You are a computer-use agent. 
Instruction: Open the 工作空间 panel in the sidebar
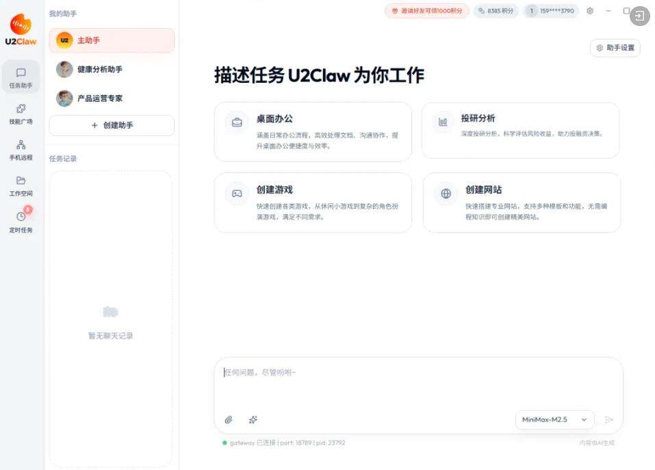coord(21,186)
